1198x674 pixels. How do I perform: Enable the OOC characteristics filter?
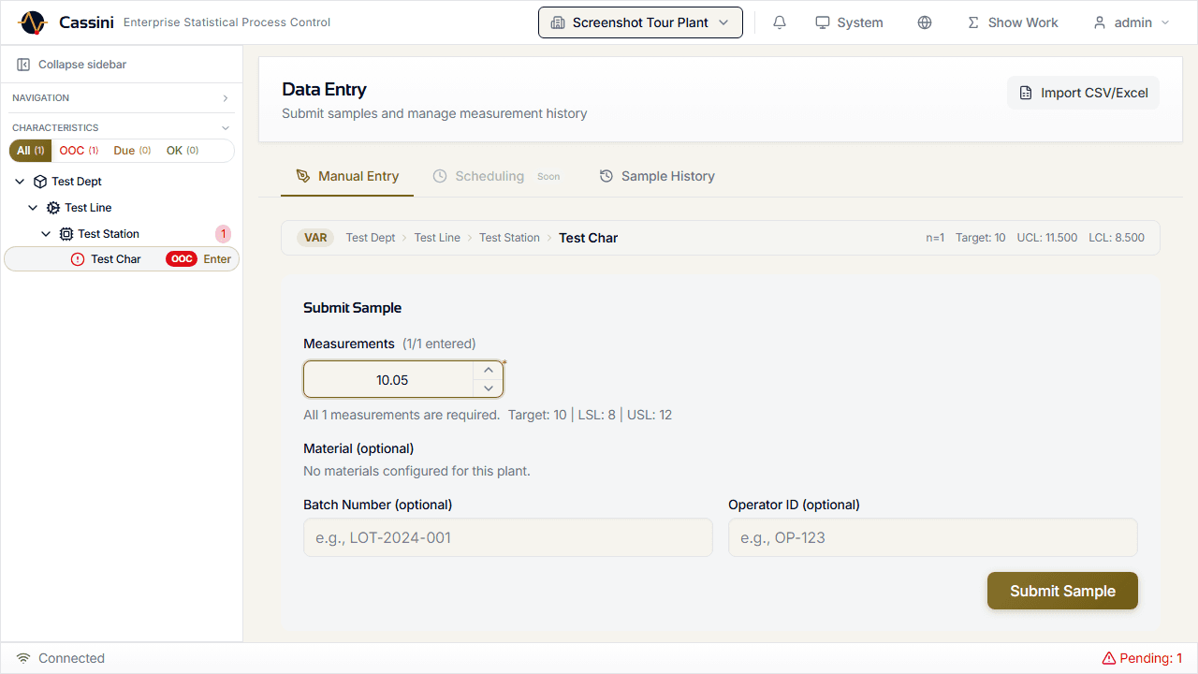click(x=79, y=150)
